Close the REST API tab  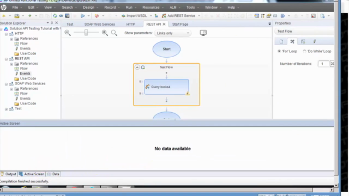[x=164, y=24]
